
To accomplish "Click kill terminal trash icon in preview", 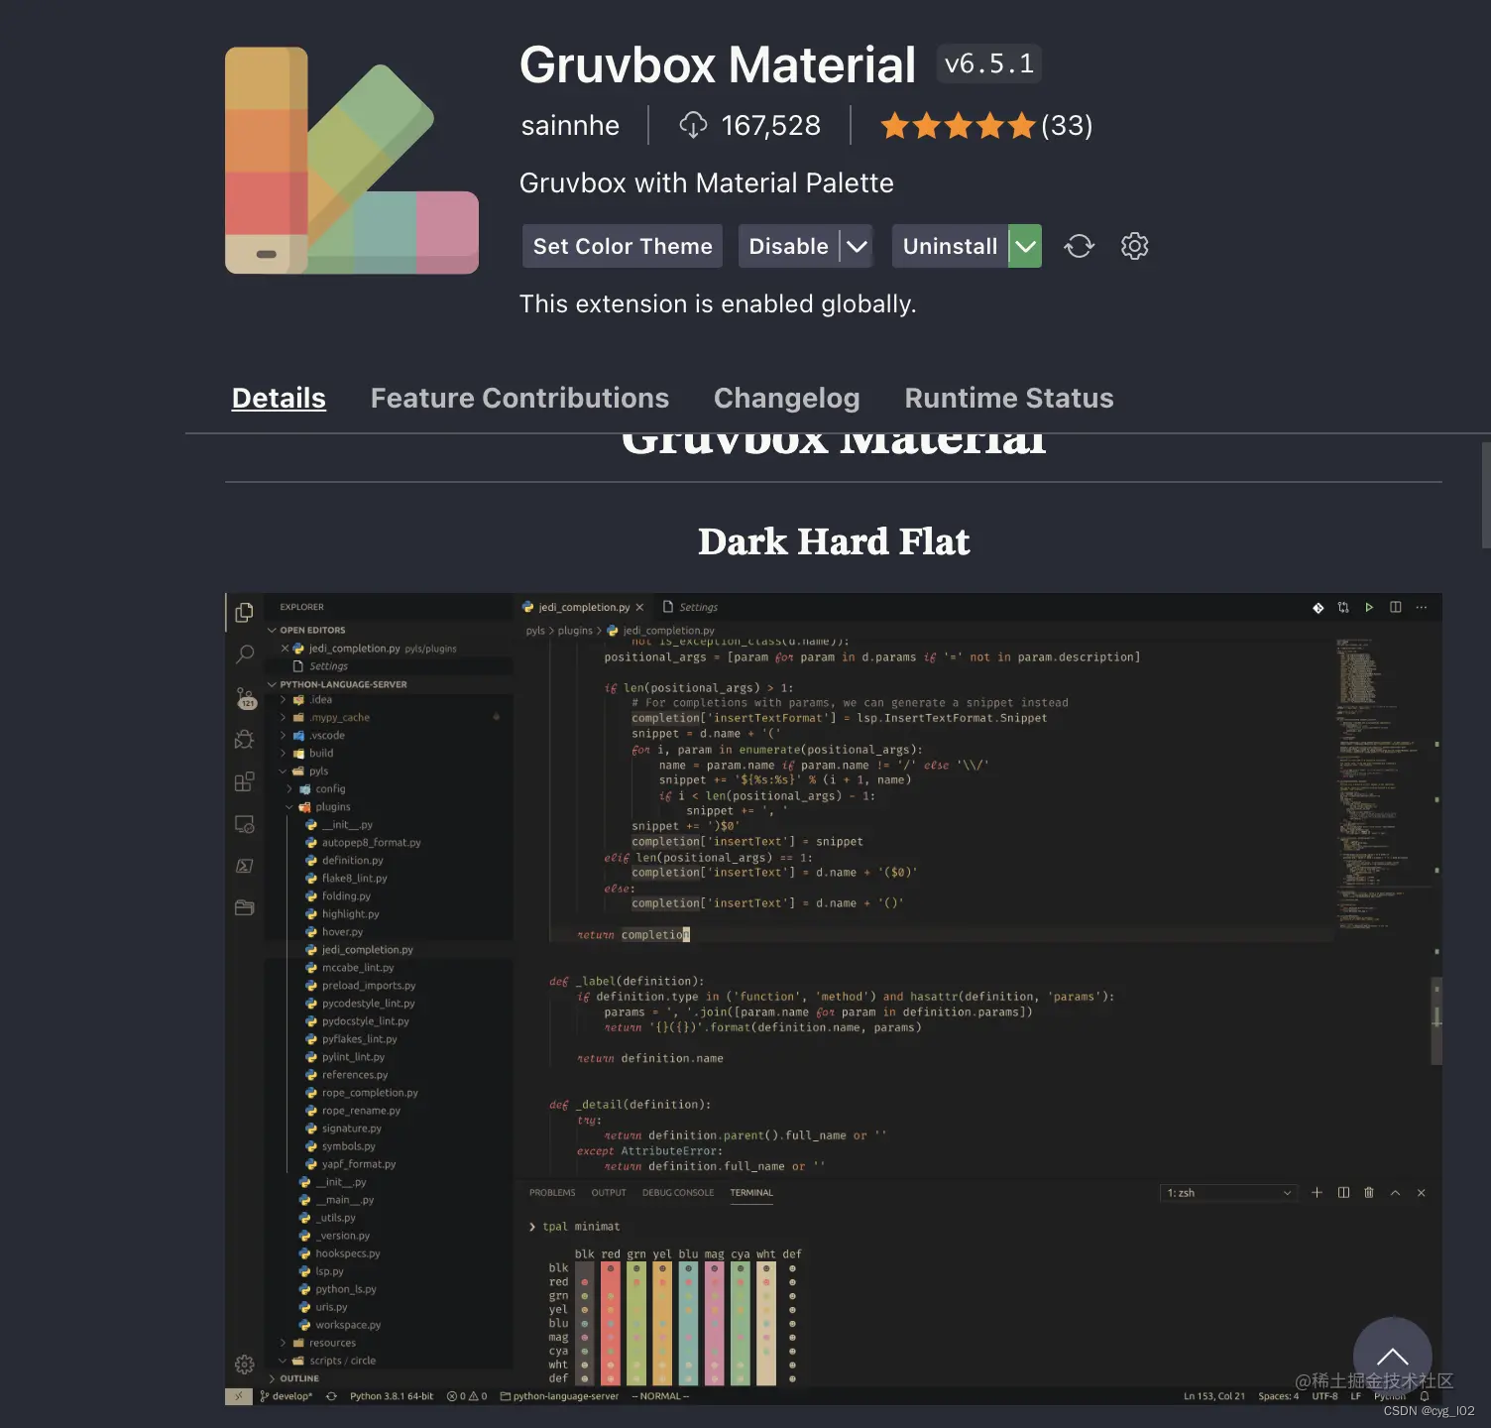I will click(1369, 1193).
